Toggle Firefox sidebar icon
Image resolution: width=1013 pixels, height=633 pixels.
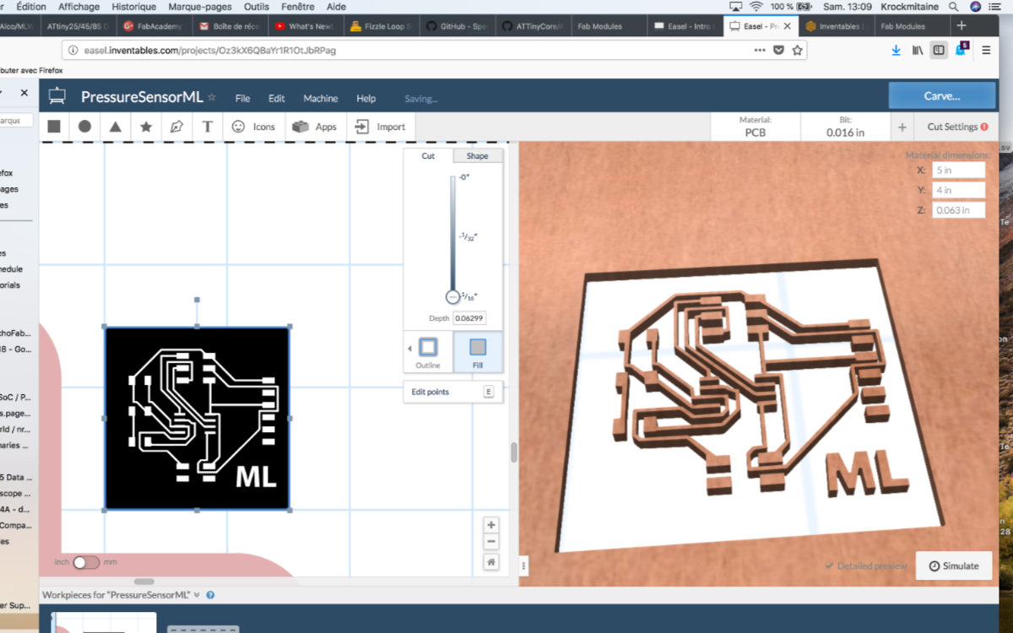939,50
